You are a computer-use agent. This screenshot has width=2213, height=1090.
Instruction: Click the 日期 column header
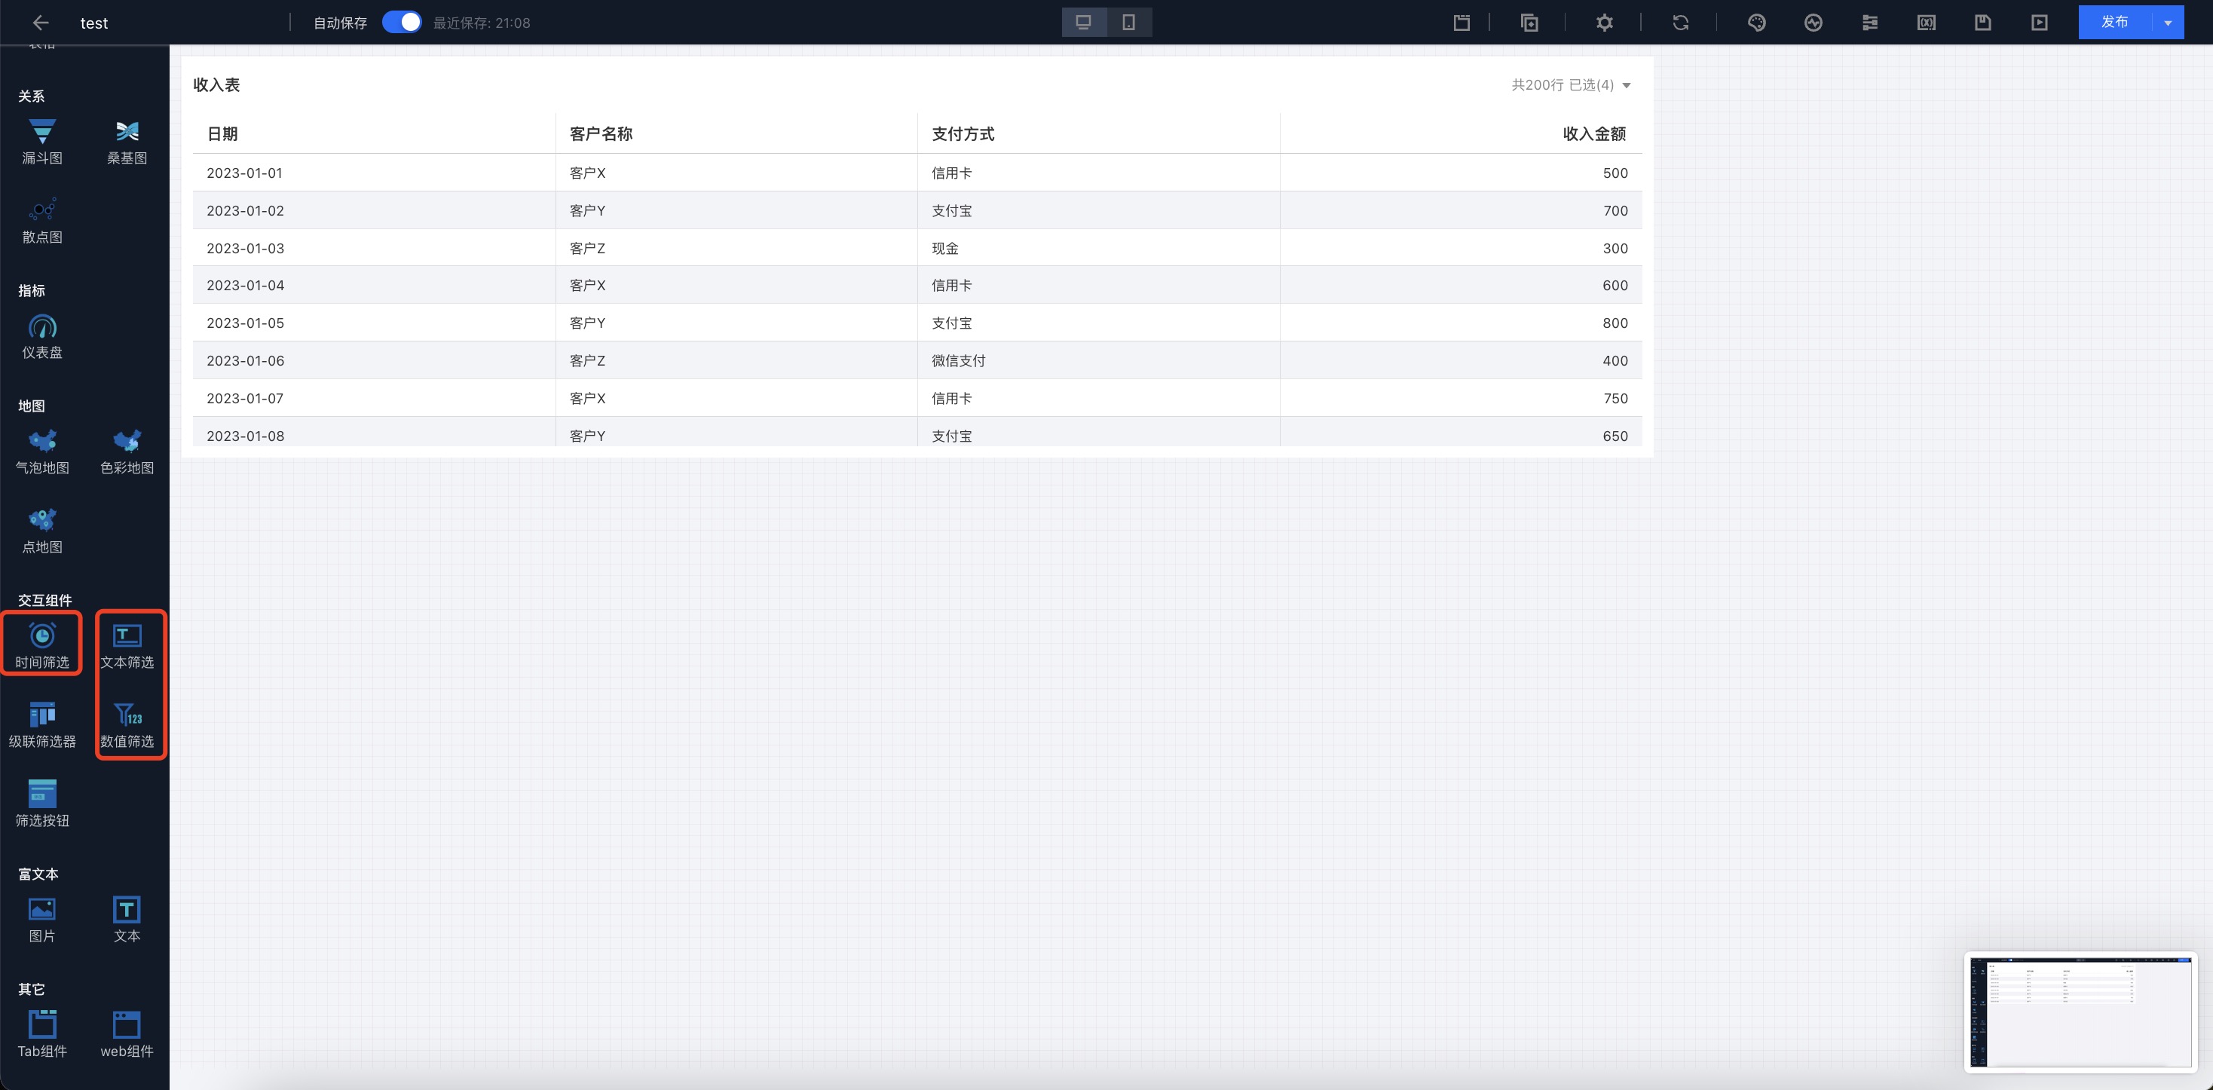[222, 134]
